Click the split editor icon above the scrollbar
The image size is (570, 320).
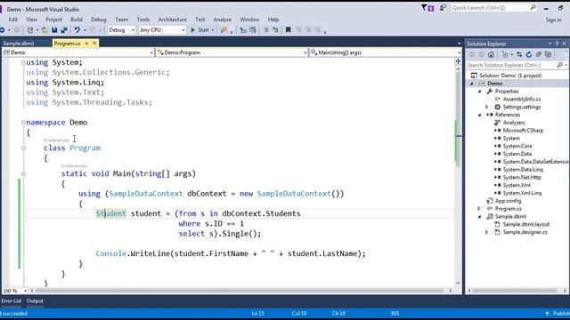pos(458,61)
